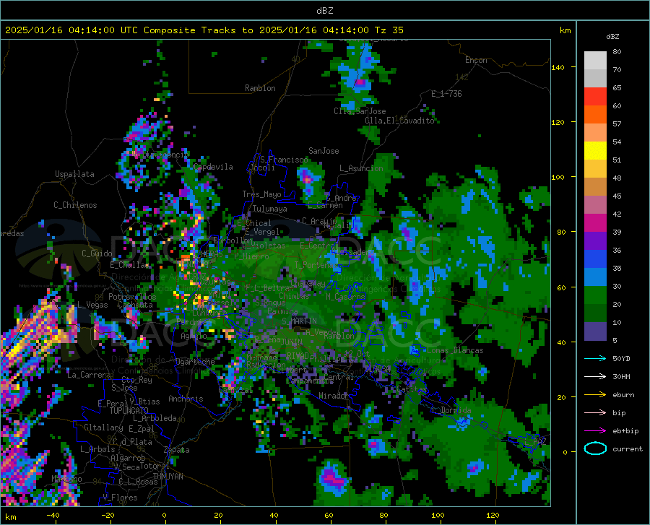Click the 'Ramblon' label near the map top
The height and width of the screenshot is (525, 650).
point(260,88)
